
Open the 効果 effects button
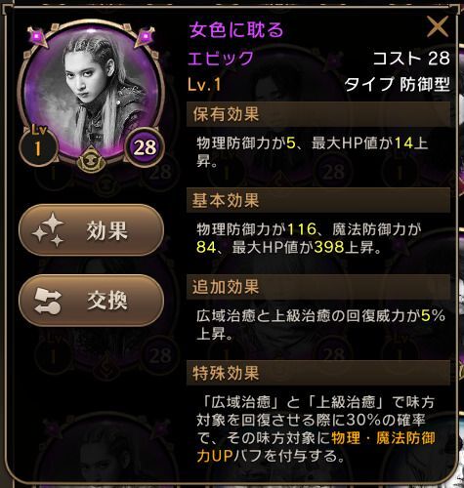coord(91,230)
